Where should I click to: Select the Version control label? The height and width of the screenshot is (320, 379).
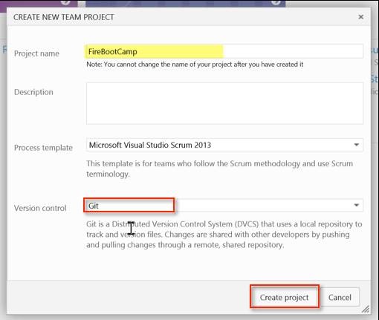pos(40,208)
